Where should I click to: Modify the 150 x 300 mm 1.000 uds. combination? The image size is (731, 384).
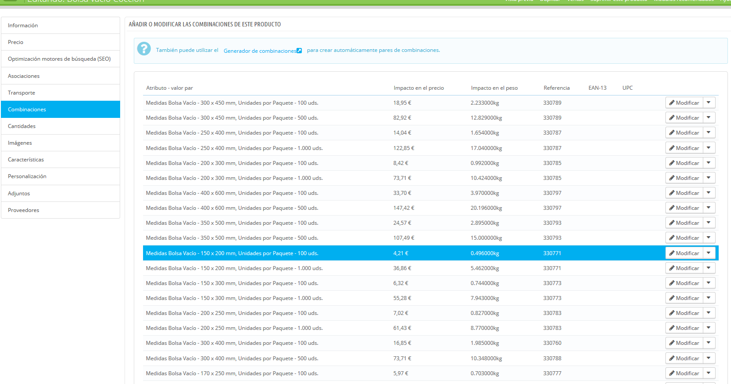pos(684,298)
